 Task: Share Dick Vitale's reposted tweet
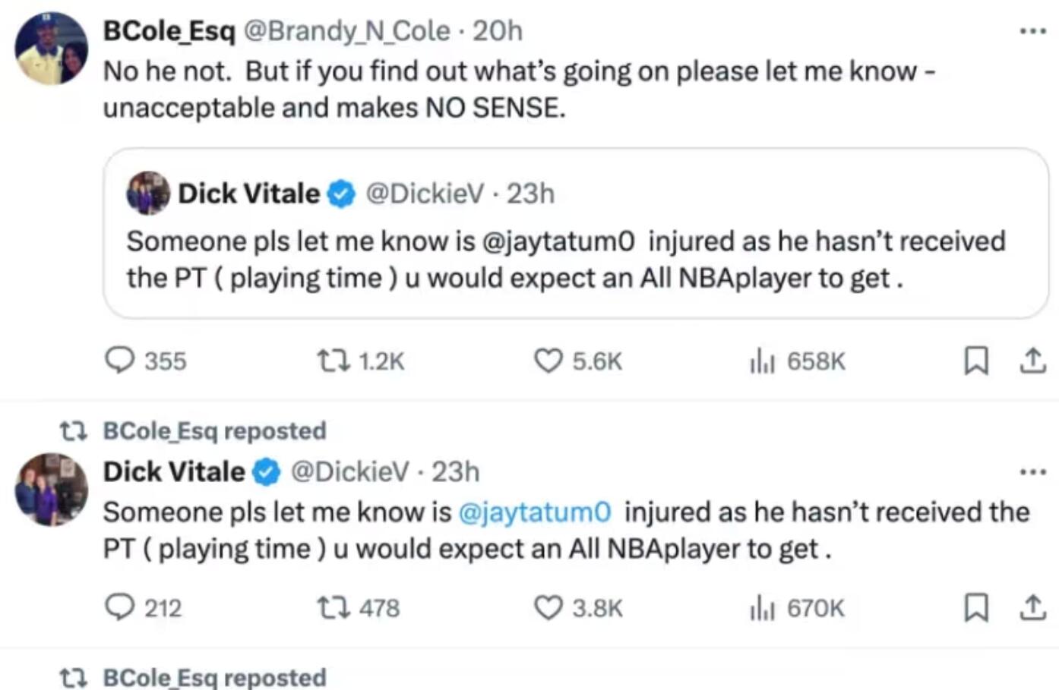[x=1032, y=607]
